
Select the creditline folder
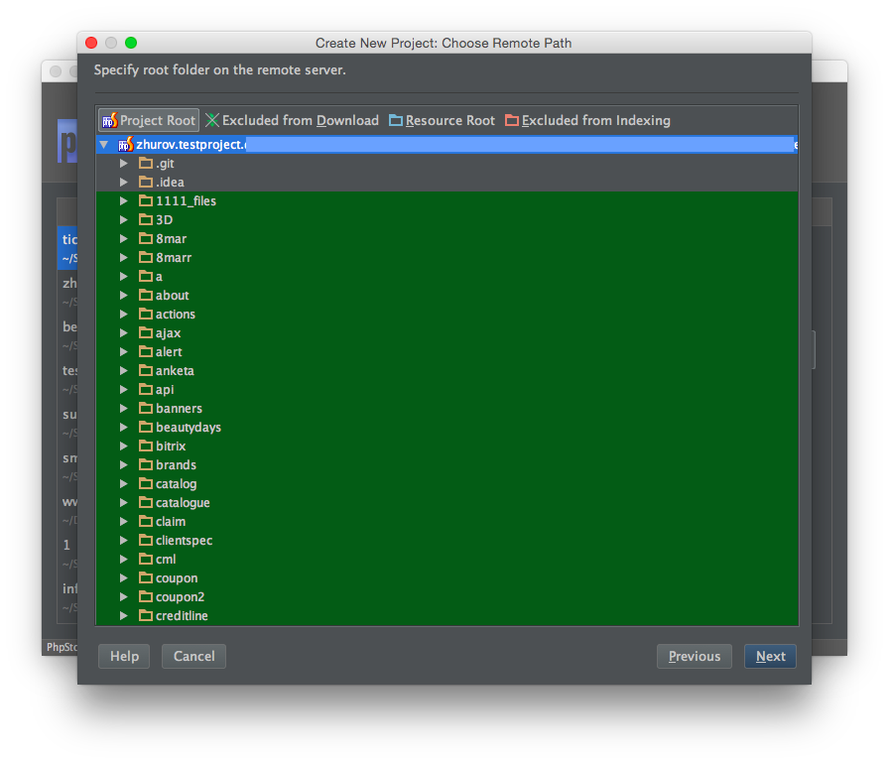click(x=182, y=616)
